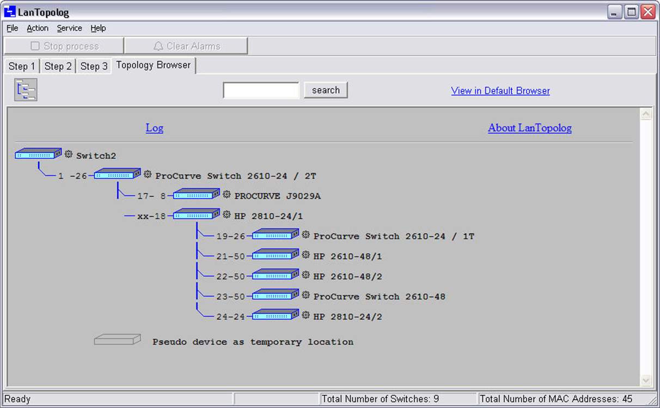Click the ProCurve Switch 2610-24 / 2T switch icon
This screenshot has height=408, width=660.
(118, 174)
